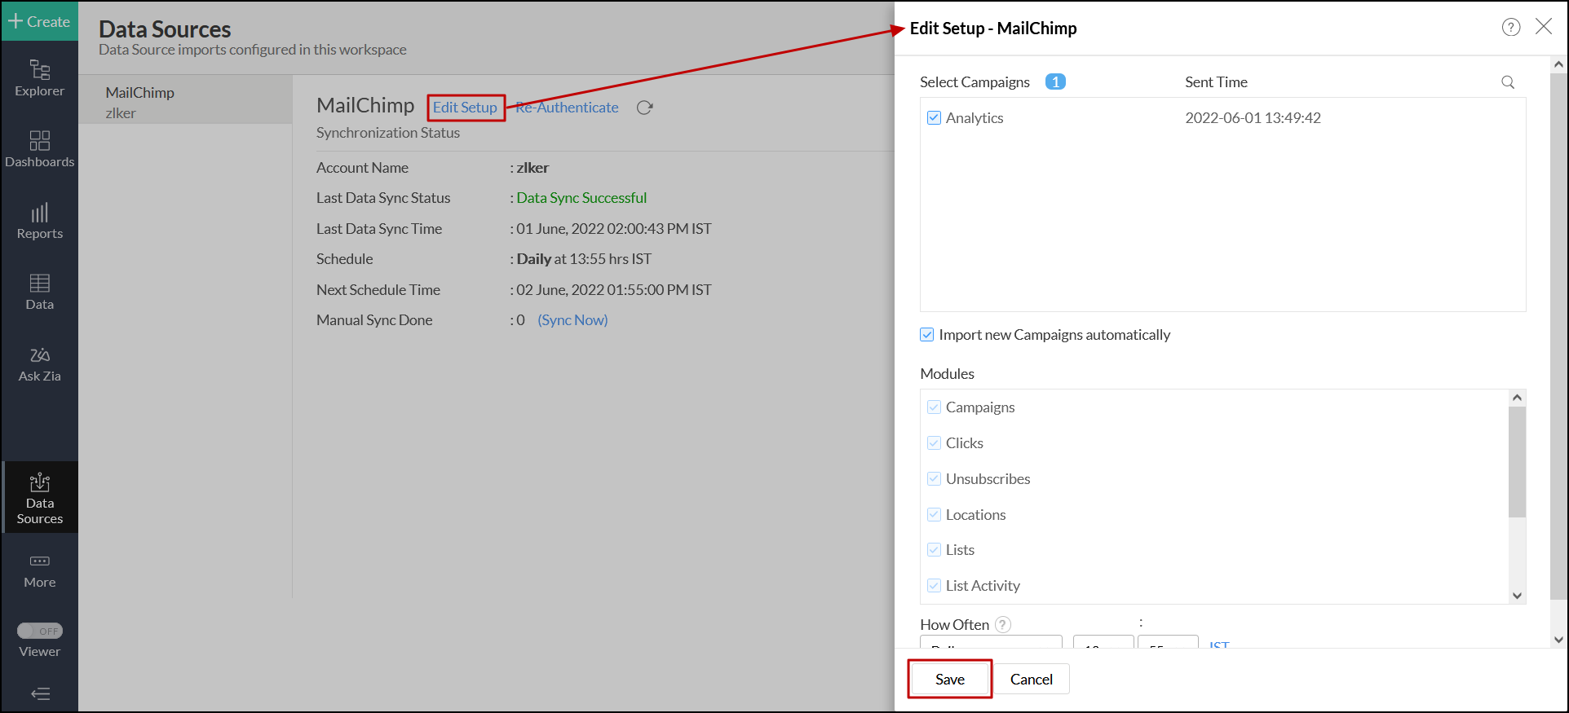Go to Dashboards in the sidebar
The width and height of the screenshot is (1569, 713).
point(39,149)
